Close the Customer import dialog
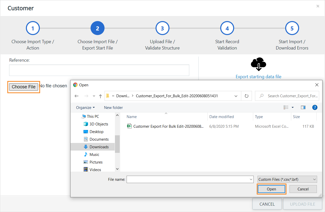The width and height of the screenshot is (325, 212). click(318, 6)
